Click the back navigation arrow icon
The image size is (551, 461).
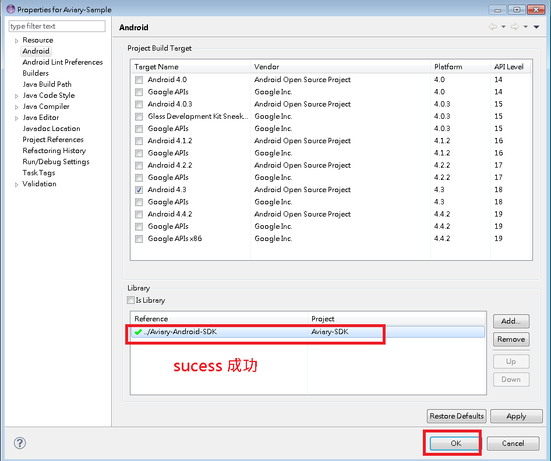tap(493, 27)
